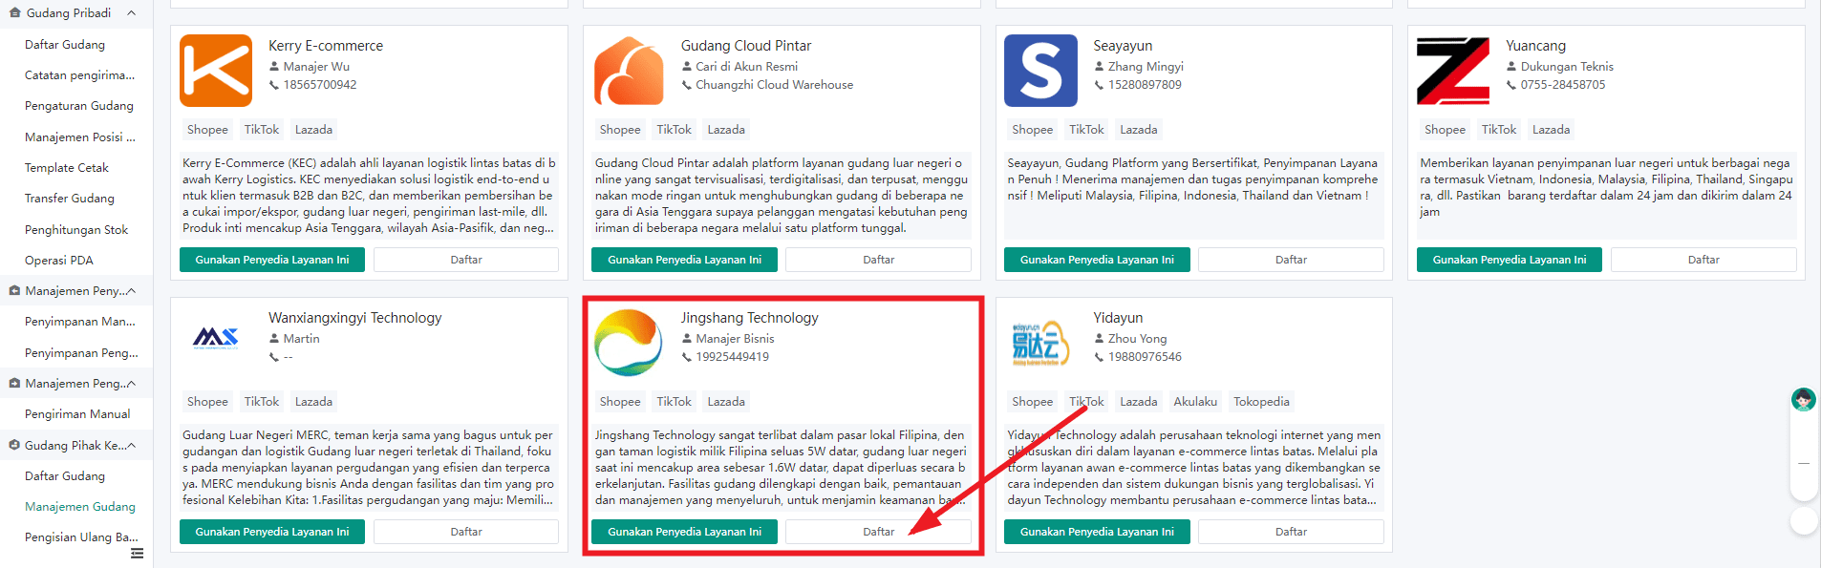Viewport: 1821px width, 568px height.
Task: Use Jingshang Technology service provider
Action: pyautogui.click(x=684, y=532)
